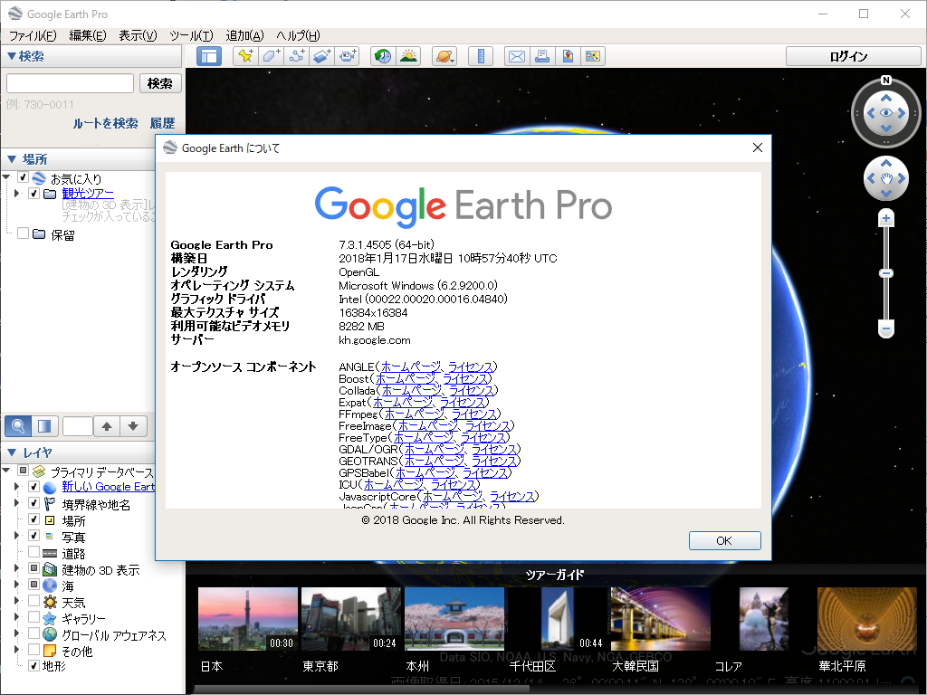This screenshot has width=927, height=695.
Task: Open the Record a Tour tool
Action: point(347,56)
